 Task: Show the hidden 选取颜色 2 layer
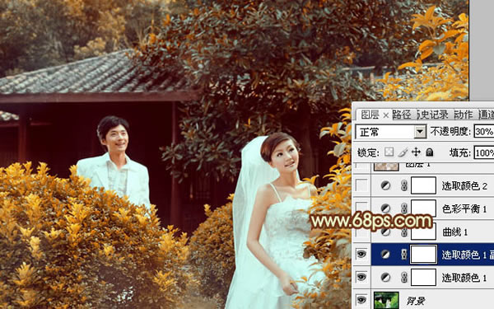coord(361,185)
